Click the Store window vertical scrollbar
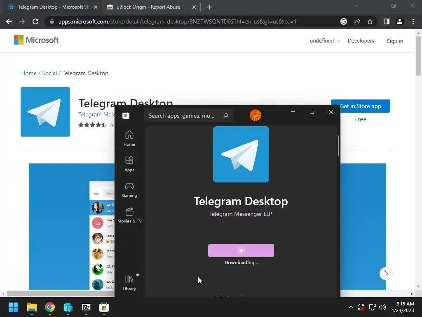This screenshot has width=422, height=317. click(x=338, y=146)
